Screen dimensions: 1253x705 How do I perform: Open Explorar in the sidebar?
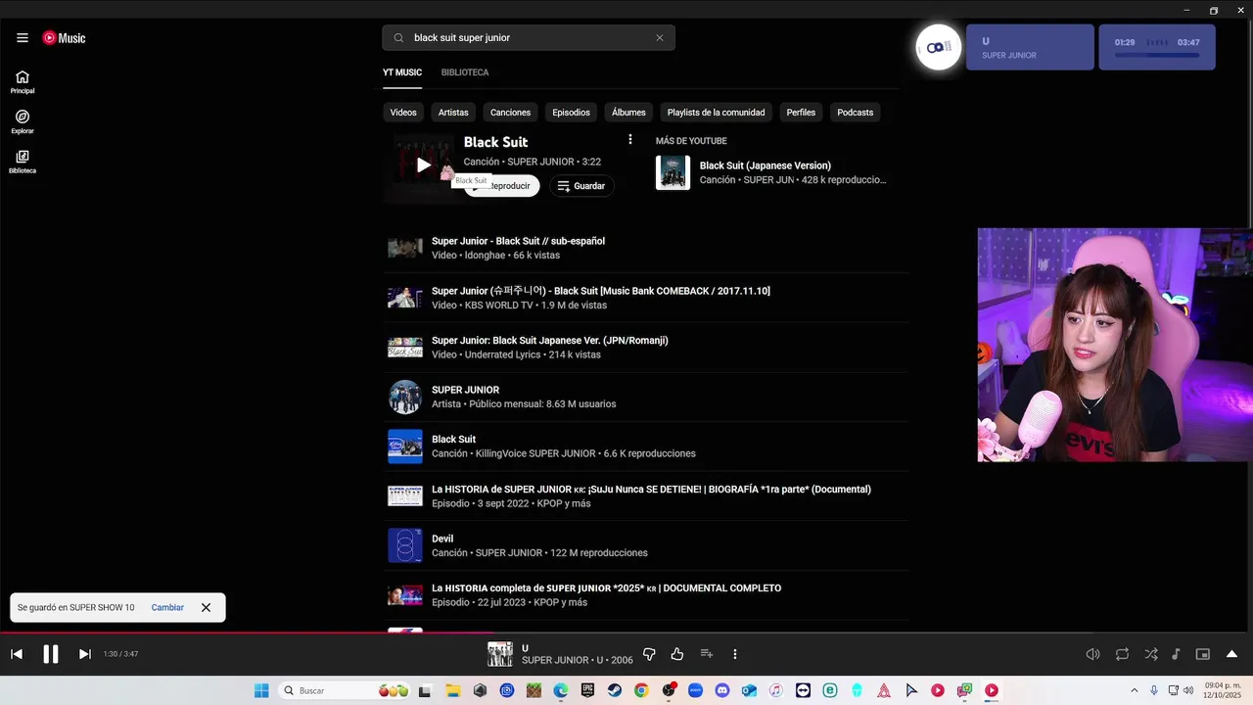pos(23,122)
